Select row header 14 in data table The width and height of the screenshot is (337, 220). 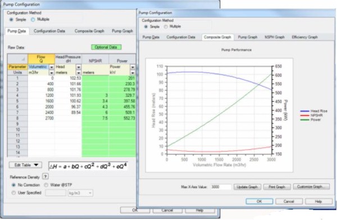tap(17, 153)
